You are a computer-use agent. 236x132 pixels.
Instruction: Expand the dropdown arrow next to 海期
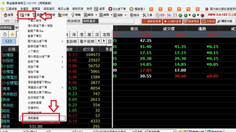(111, 15)
